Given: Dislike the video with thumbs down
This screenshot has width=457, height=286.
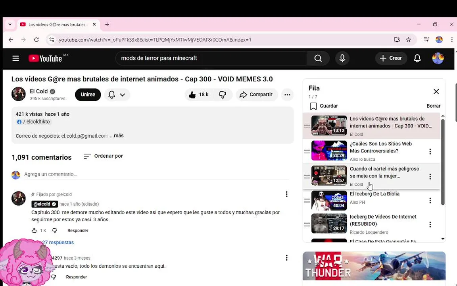Looking at the screenshot, I should [x=223, y=95].
